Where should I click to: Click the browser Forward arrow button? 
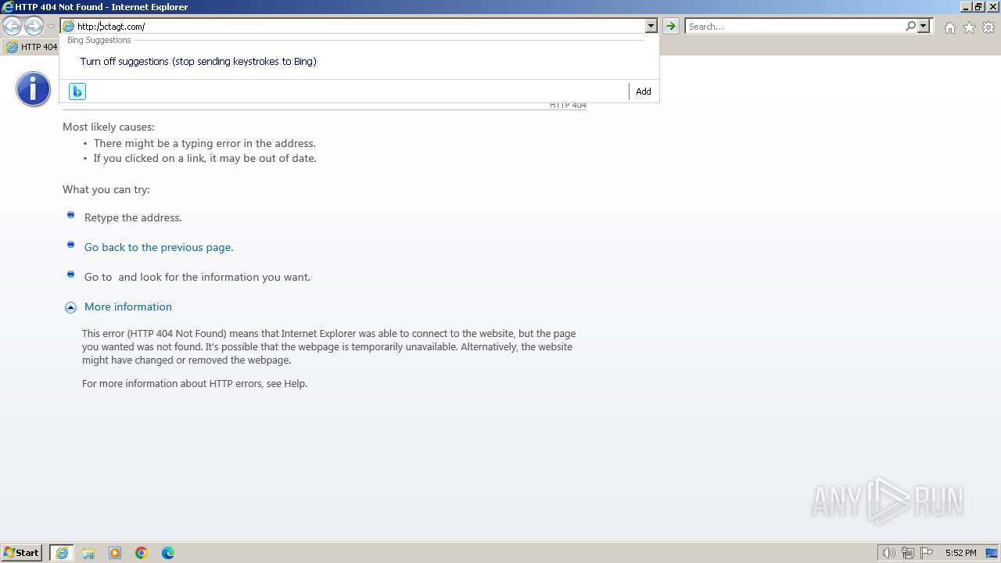coord(34,27)
